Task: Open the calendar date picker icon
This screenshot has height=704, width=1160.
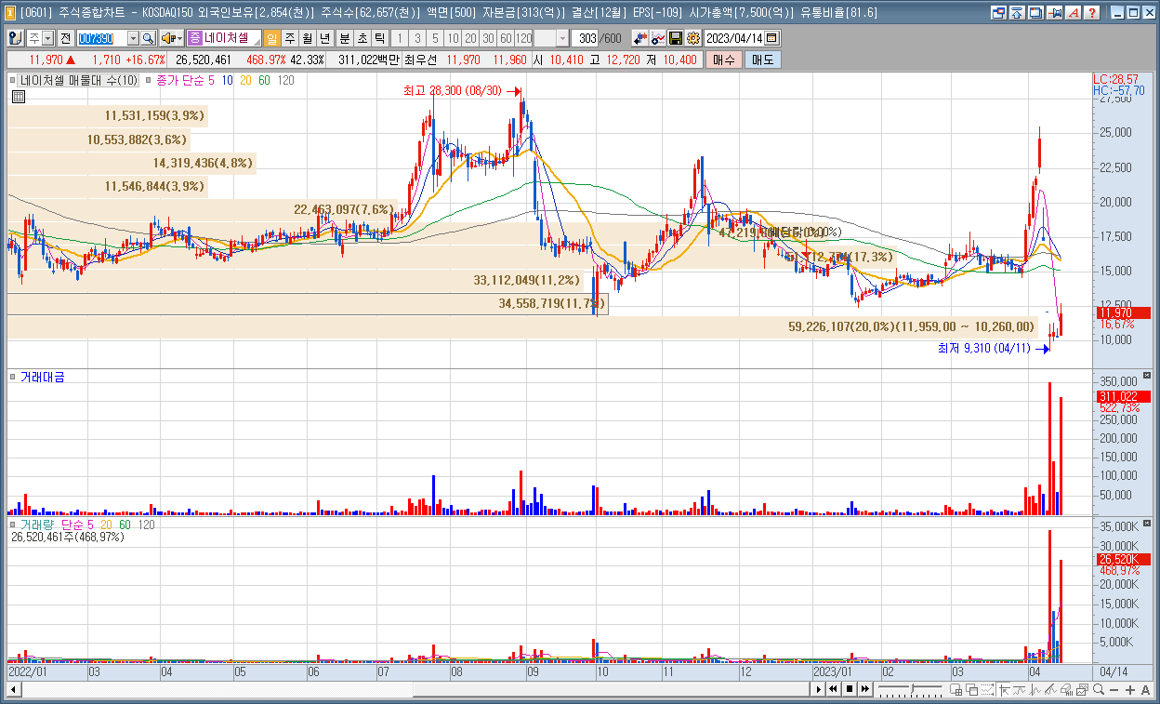Action: tap(771, 38)
